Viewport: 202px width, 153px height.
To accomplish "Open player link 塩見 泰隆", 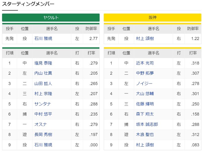I will click(x=43, y=63).
